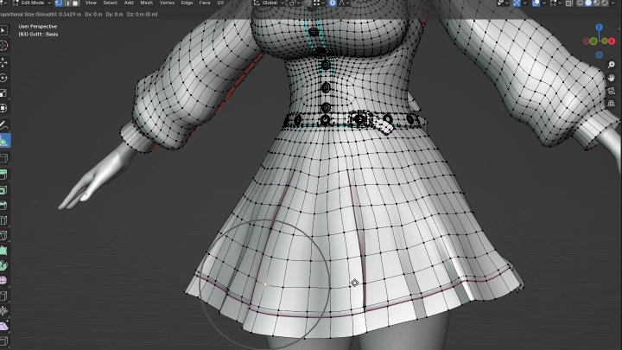
Task: Open the UV menu
Action: pos(220,3)
